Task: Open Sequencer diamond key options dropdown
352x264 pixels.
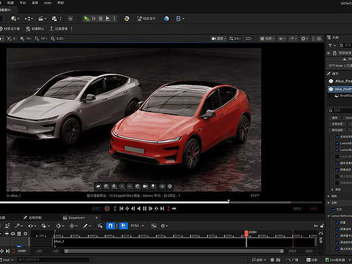Action: point(60,225)
